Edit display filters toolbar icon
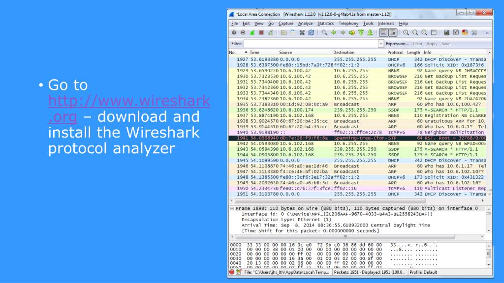The height and width of the screenshot is (283, 504). [x=456, y=33]
